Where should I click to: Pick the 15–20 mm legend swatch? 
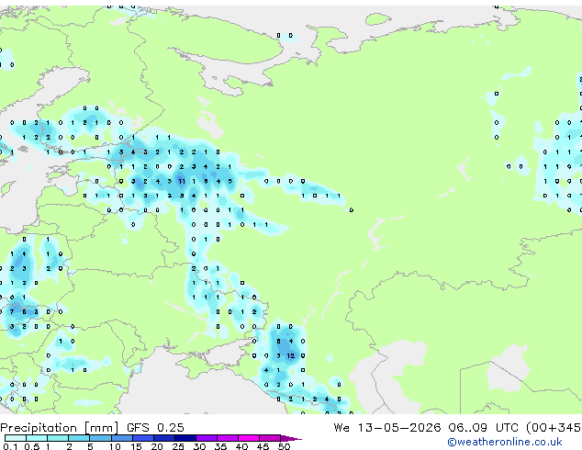[143, 438]
